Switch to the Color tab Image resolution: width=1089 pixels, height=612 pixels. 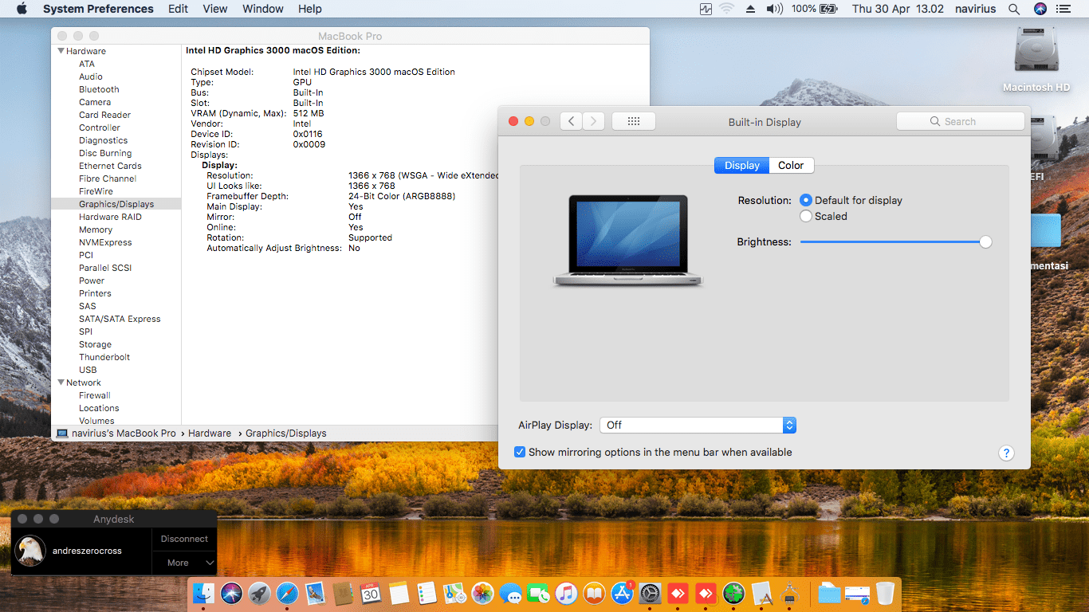point(791,165)
